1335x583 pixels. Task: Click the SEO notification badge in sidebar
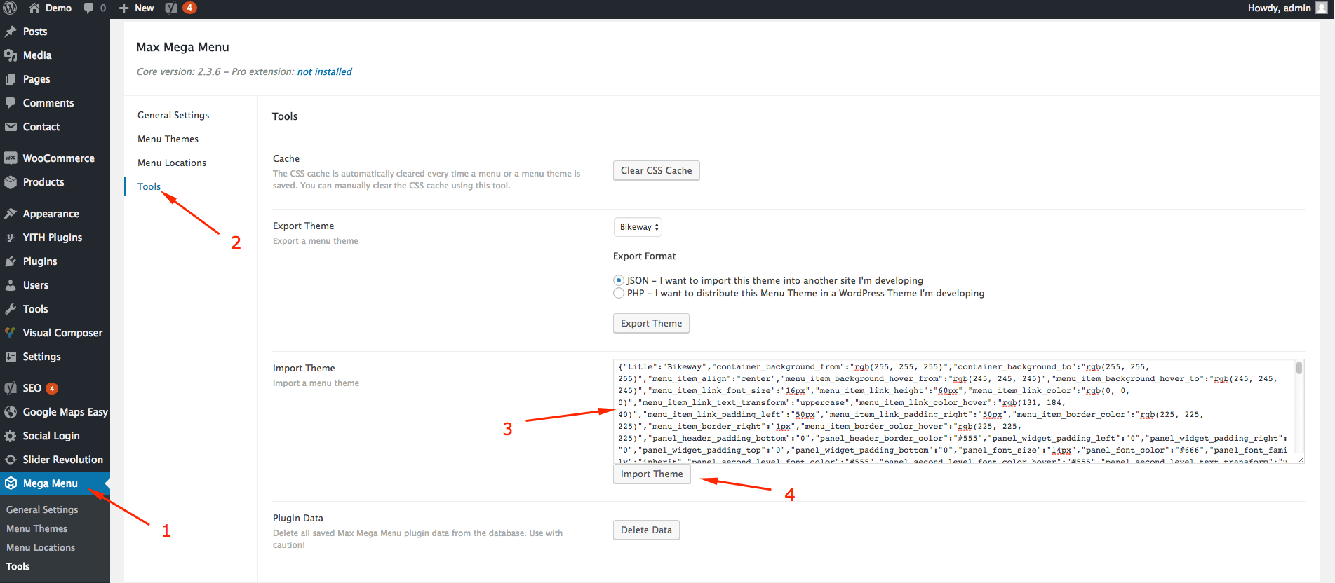tap(52, 388)
